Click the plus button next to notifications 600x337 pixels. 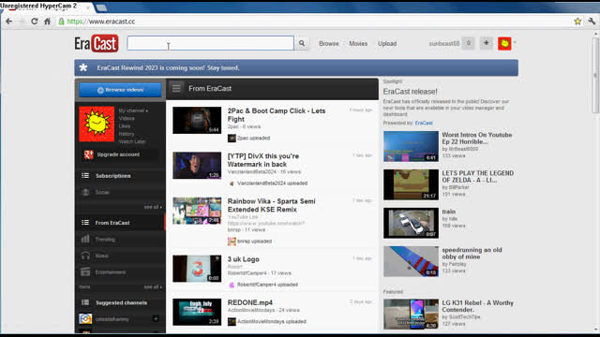[486, 43]
